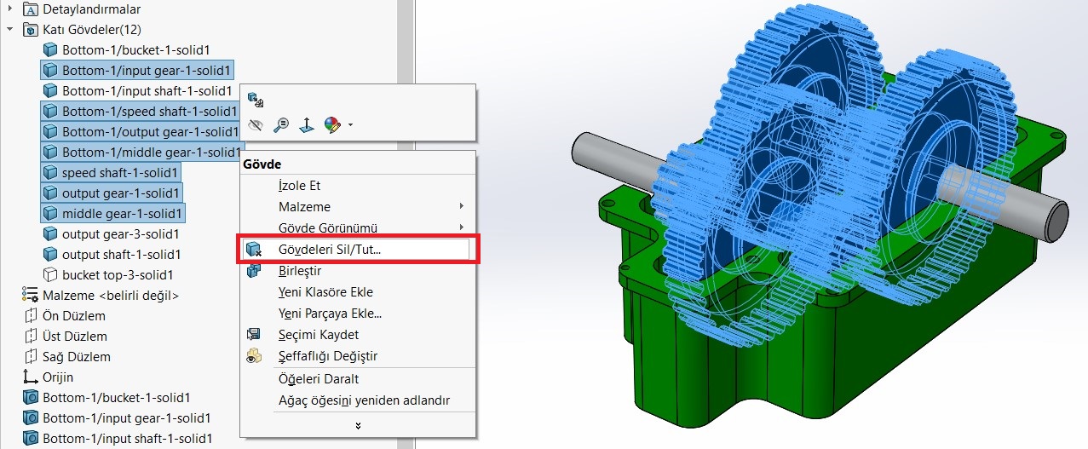The image size is (1088, 449).
Task: Click Öğeleri Daralt menu entry
Action: (x=319, y=379)
